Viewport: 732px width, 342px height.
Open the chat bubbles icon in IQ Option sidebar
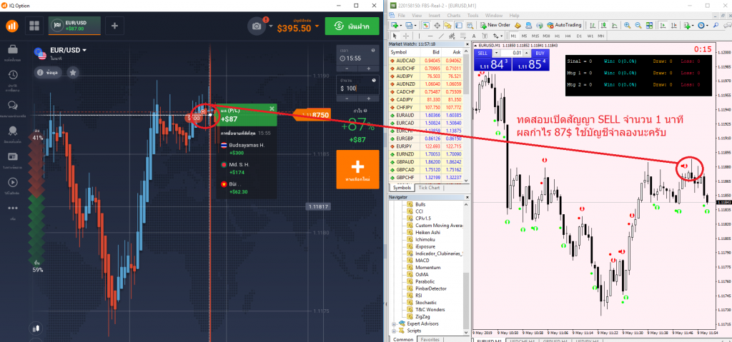click(x=13, y=105)
